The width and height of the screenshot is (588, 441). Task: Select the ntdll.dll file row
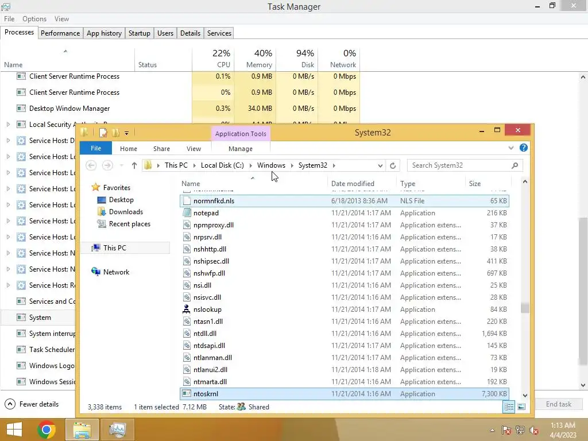point(345,334)
